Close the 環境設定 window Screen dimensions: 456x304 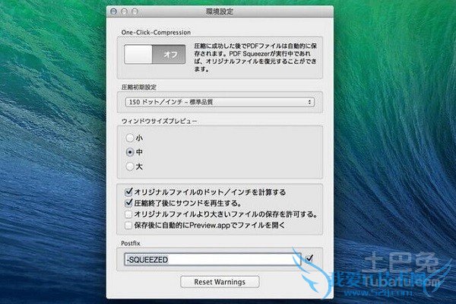coord(114,11)
